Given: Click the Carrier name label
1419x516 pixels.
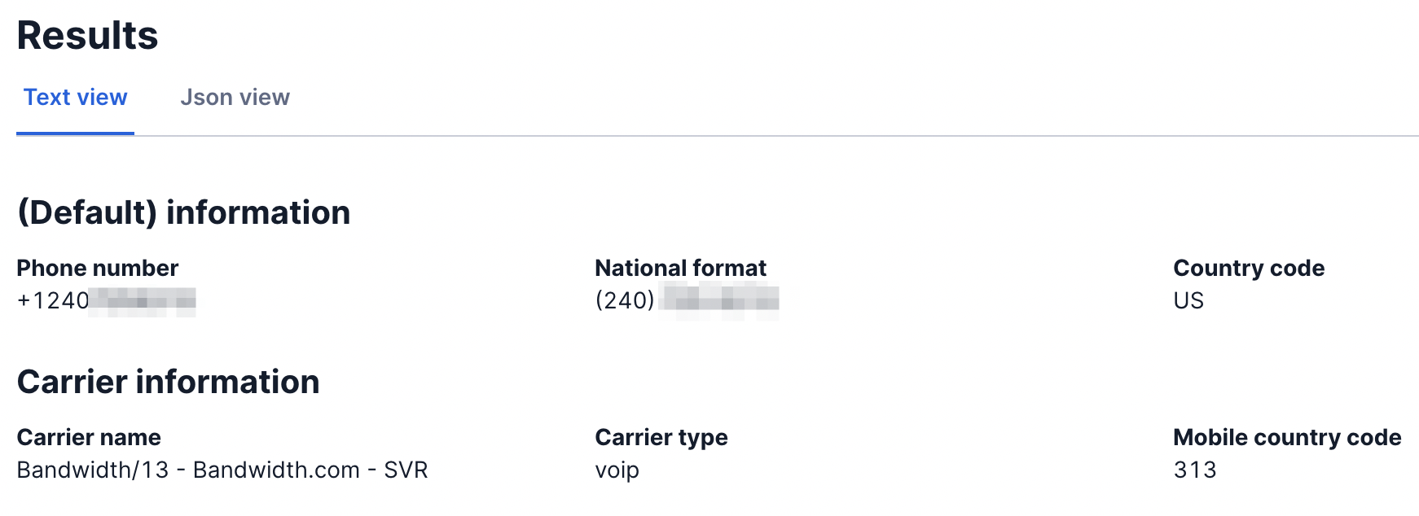Looking at the screenshot, I should tap(89, 438).
